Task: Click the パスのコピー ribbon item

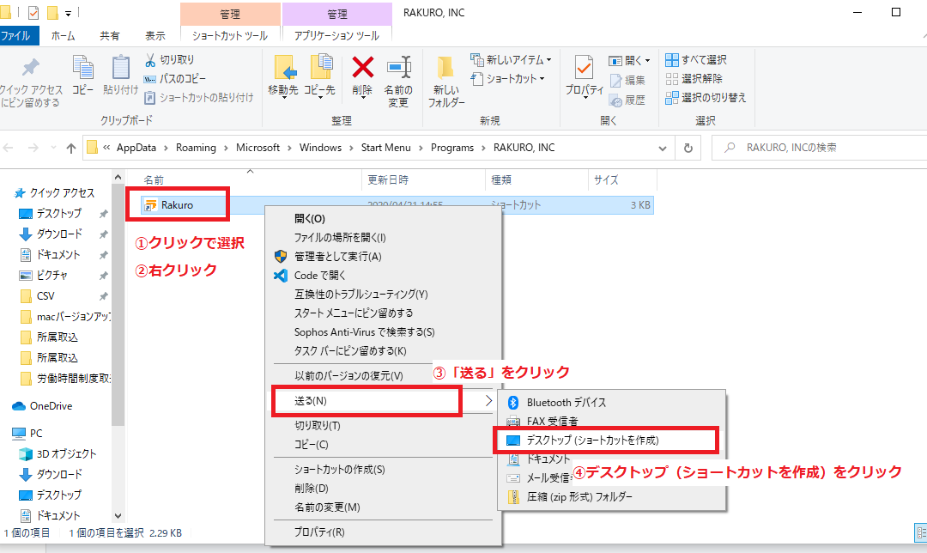Action: pos(175,79)
